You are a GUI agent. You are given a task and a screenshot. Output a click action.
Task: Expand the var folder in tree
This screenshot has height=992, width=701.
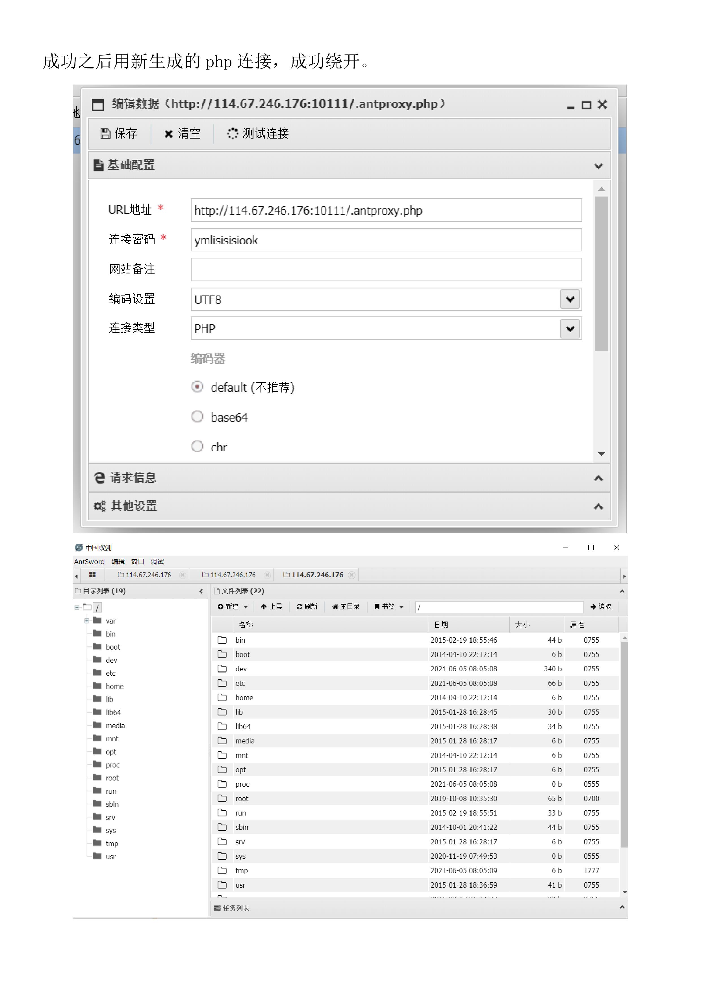pos(87,620)
